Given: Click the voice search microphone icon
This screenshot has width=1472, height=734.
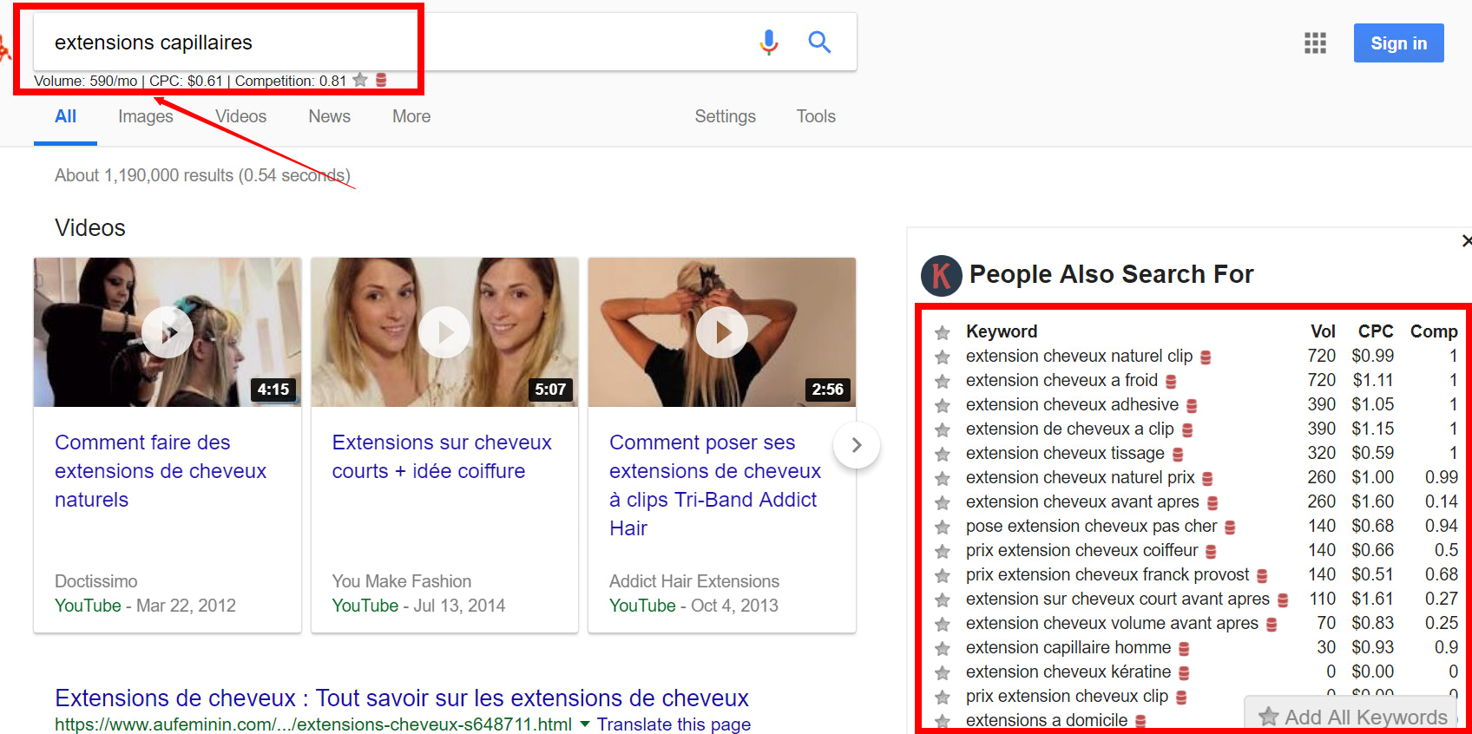Looking at the screenshot, I should [768, 42].
